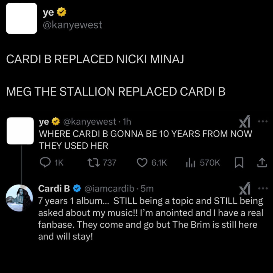This screenshot has width=273, height=273.
Task: Like the tweet with the 6.1K heart icon
Action: pyautogui.click(x=142, y=163)
